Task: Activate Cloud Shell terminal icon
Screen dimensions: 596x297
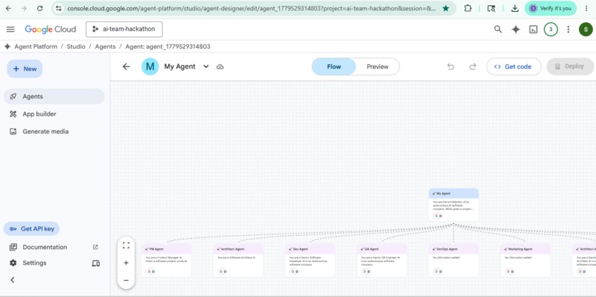Action: (533, 30)
